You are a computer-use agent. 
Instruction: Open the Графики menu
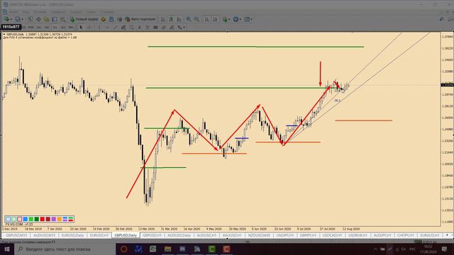(58, 12)
